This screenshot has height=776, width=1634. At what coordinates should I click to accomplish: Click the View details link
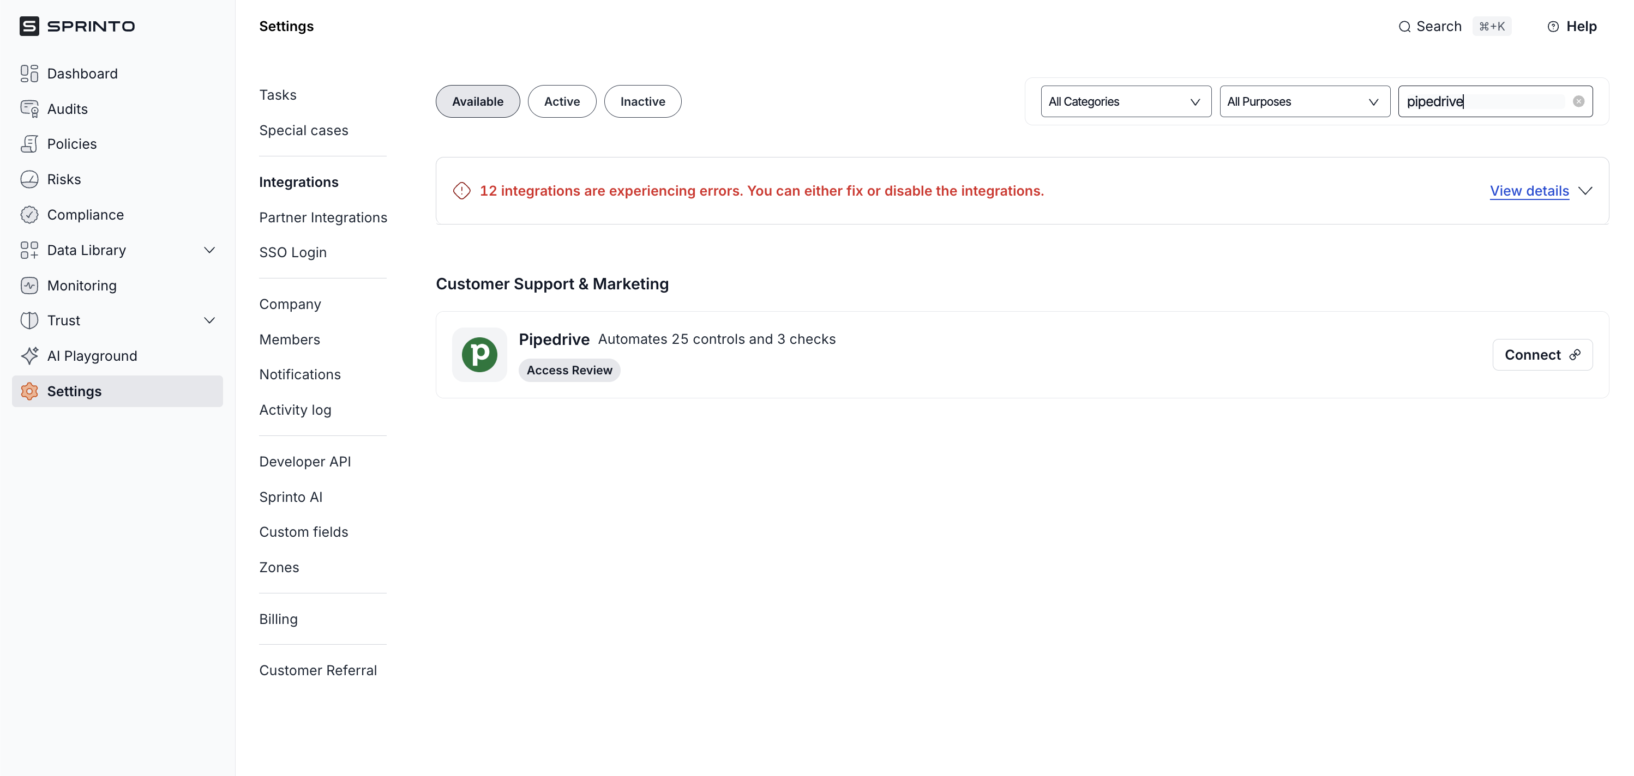(x=1529, y=191)
